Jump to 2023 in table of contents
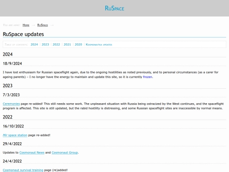 pos(45,45)
